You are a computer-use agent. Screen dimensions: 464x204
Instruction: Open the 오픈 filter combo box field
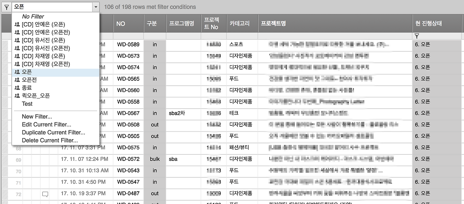click(x=52, y=7)
